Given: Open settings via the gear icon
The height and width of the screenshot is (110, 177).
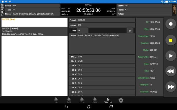Looking at the screenshot, I should [121, 100].
